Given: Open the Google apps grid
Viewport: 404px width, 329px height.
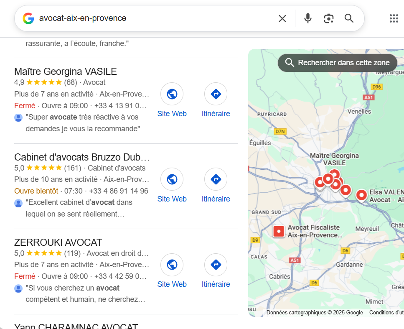Looking at the screenshot, I should click(393, 18).
